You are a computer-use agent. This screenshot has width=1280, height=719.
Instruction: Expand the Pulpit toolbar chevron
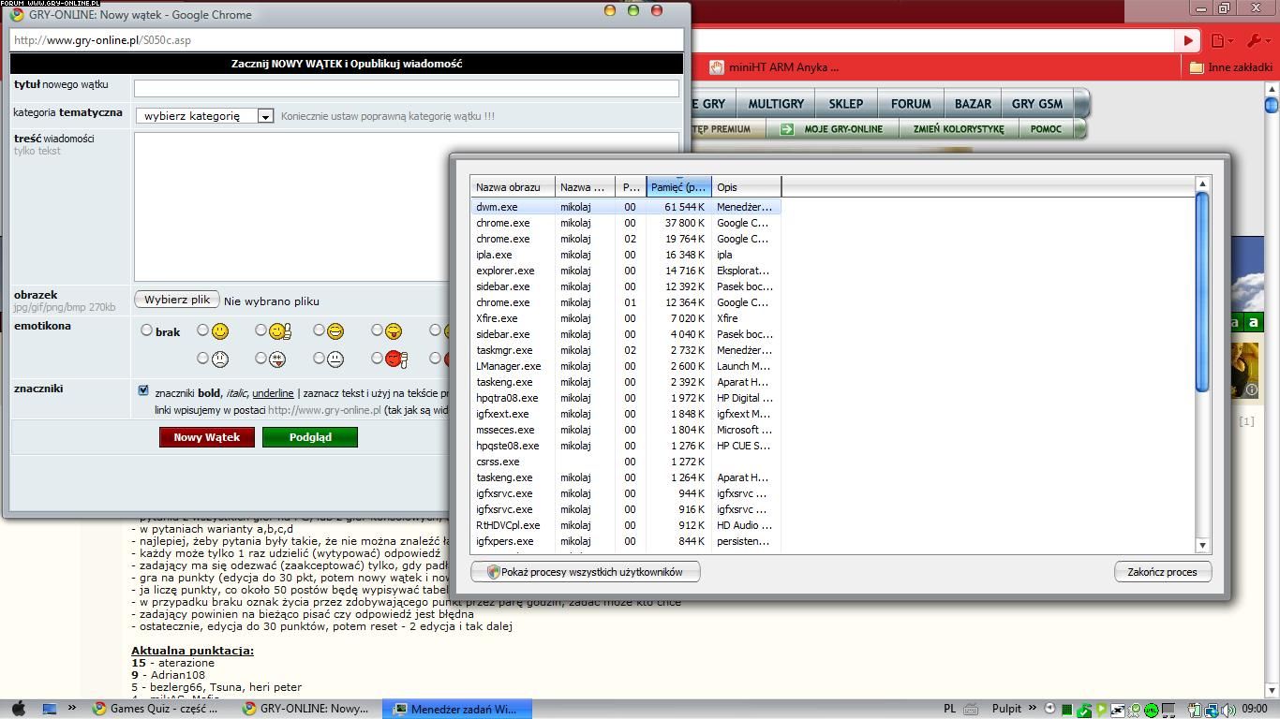point(1033,708)
